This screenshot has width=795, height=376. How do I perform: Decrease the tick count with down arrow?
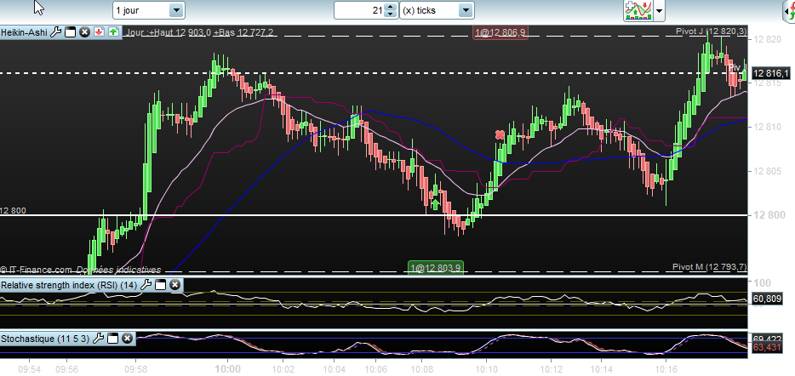tap(389, 14)
